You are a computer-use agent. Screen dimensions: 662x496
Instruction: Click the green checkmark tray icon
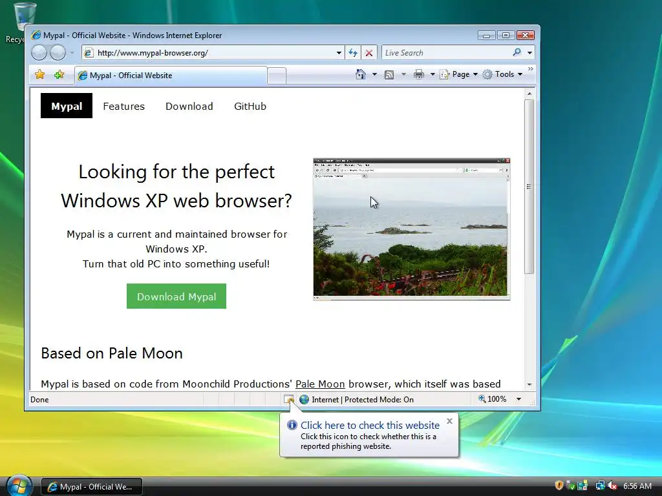570,486
